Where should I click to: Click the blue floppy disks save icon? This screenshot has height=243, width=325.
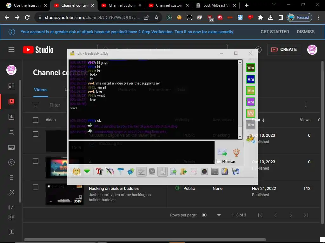(236, 171)
